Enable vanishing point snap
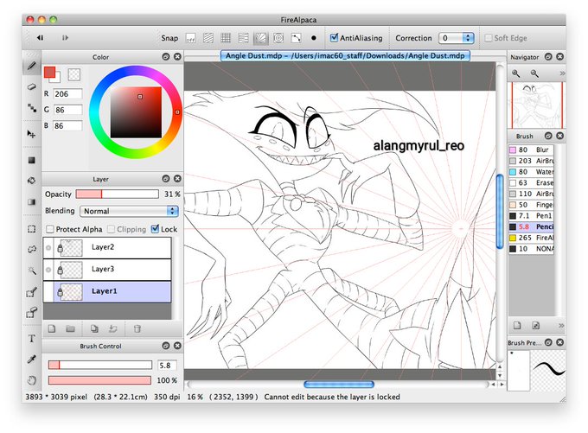The height and width of the screenshot is (433, 588). (x=243, y=38)
